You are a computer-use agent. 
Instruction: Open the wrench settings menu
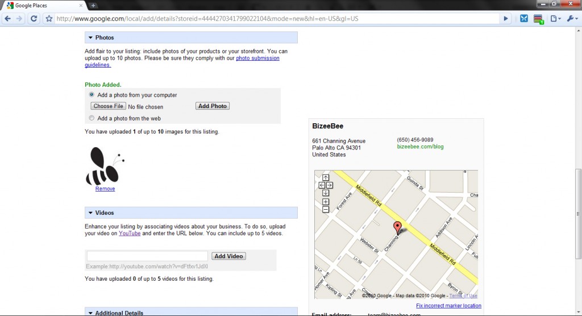point(572,19)
